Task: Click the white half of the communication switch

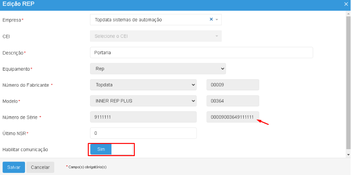Action: [122, 149]
